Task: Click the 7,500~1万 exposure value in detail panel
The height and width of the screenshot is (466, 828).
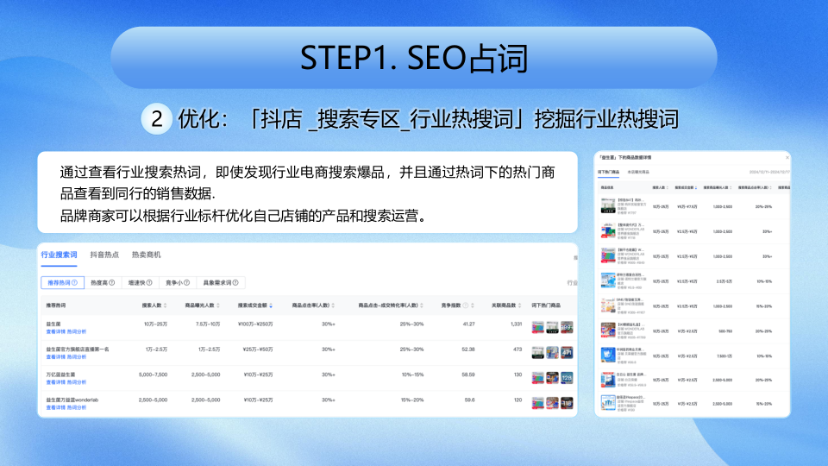Action: [x=723, y=356]
